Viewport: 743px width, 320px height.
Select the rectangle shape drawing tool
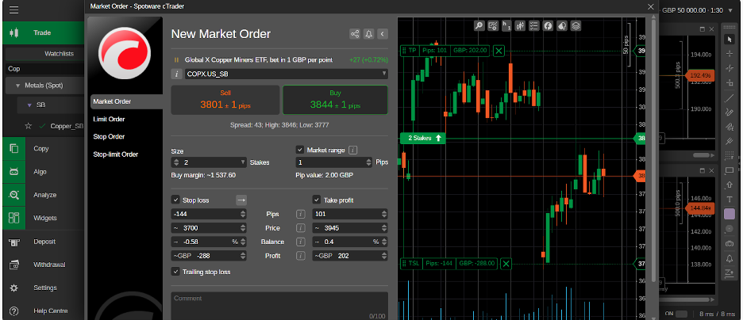(x=730, y=170)
